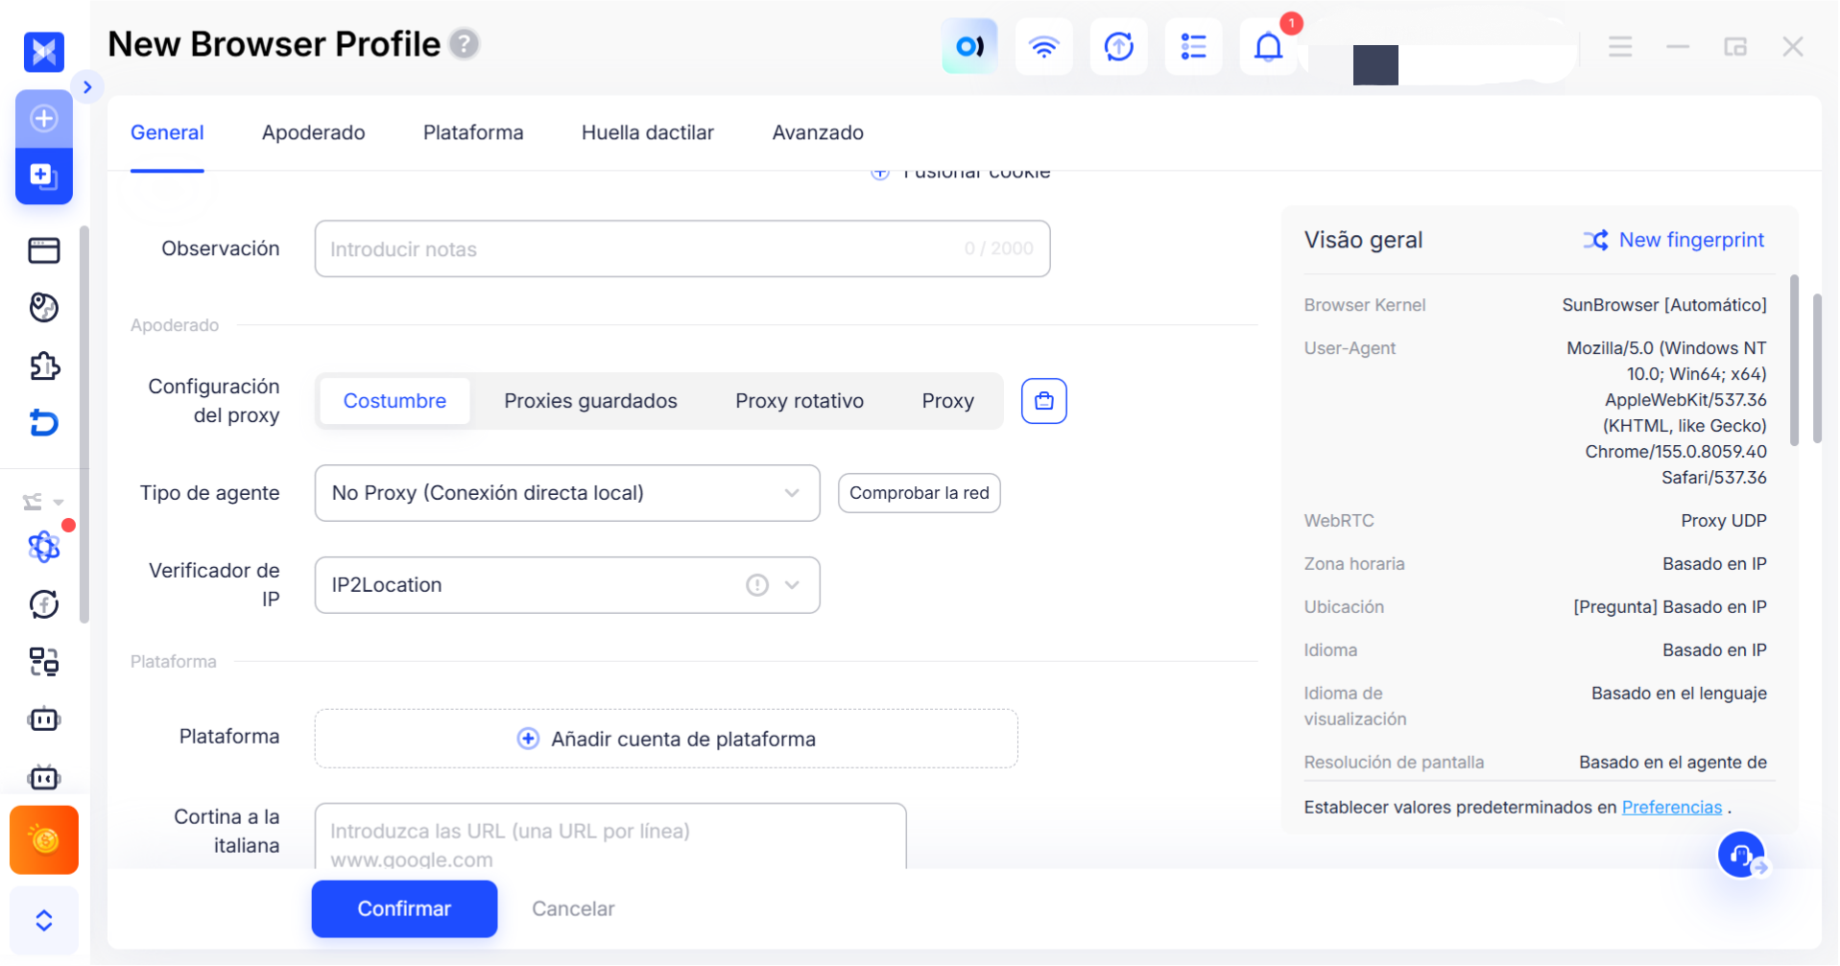Switch to the Plataforma tab
The height and width of the screenshot is (966, 1840).
point(473,132)
